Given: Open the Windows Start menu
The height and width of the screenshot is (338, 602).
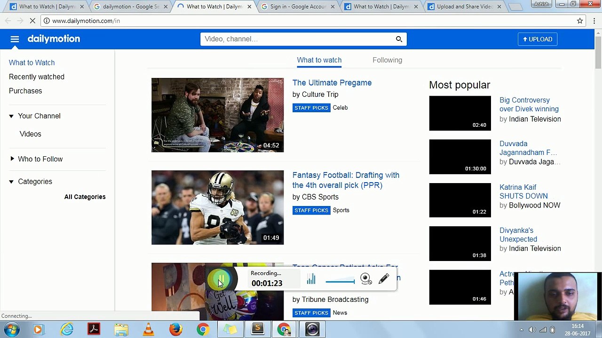Looking at the screenshot, I should (12, 330).
